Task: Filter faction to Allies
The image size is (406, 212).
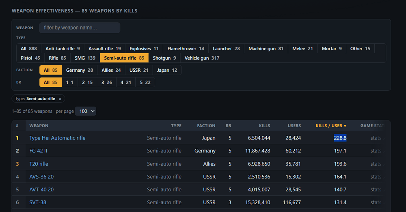Action: tap(111, 70)
